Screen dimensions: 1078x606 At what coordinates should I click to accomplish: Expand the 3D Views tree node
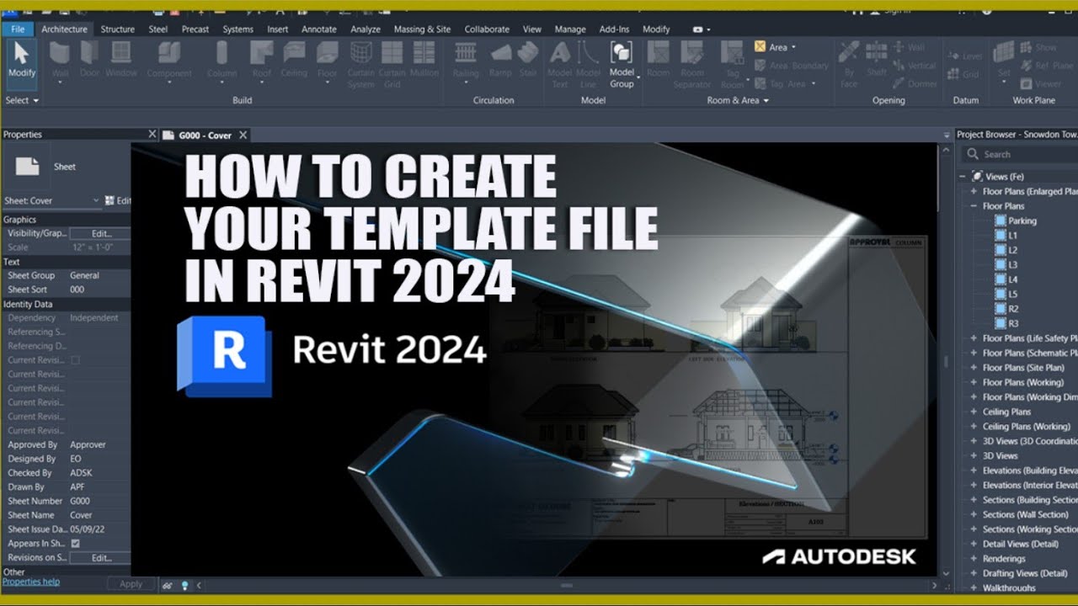coord(974,455)
